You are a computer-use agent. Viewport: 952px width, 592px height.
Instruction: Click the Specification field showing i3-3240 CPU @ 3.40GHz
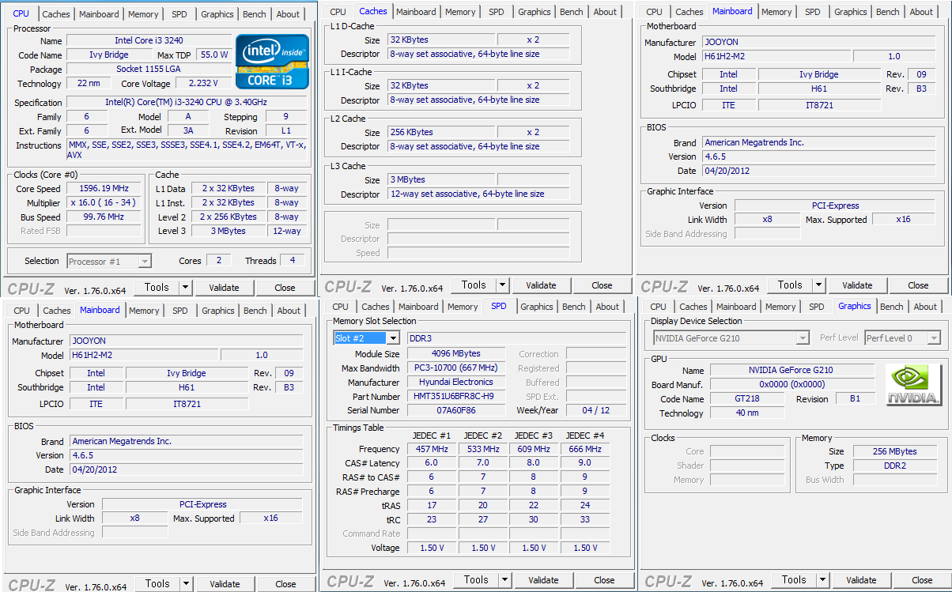[x=187, y=103]
